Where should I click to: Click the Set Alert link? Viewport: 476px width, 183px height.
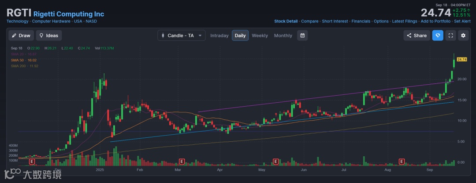pos(462,21)
